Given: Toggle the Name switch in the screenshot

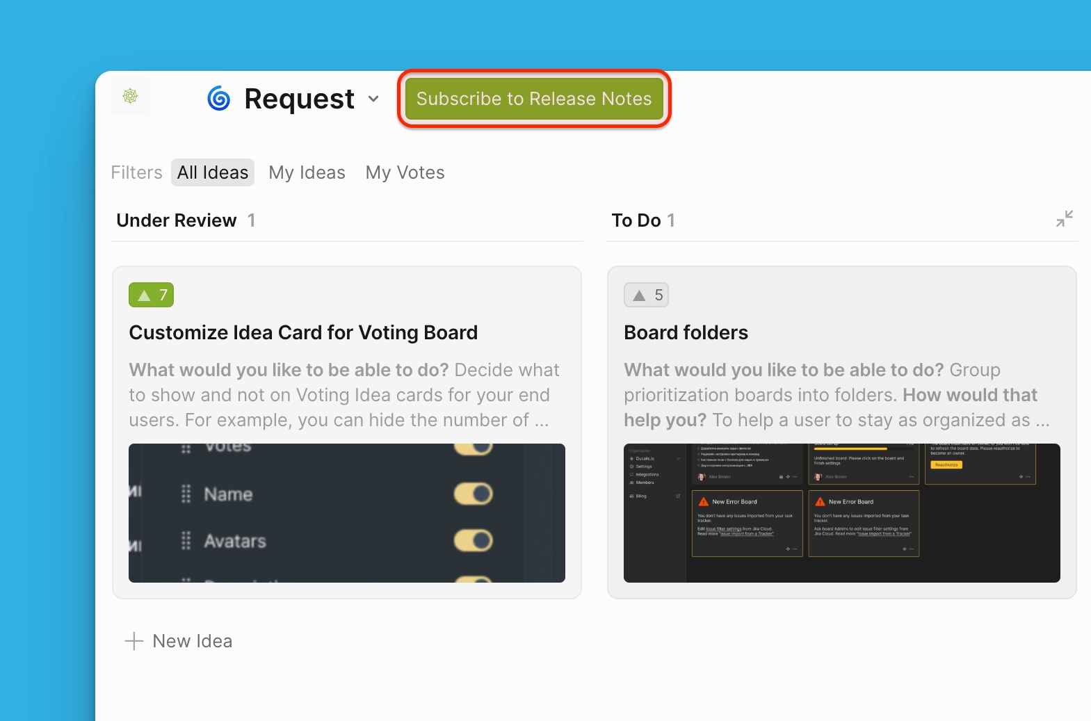Looking at the screenshot, I should point(473,494).
